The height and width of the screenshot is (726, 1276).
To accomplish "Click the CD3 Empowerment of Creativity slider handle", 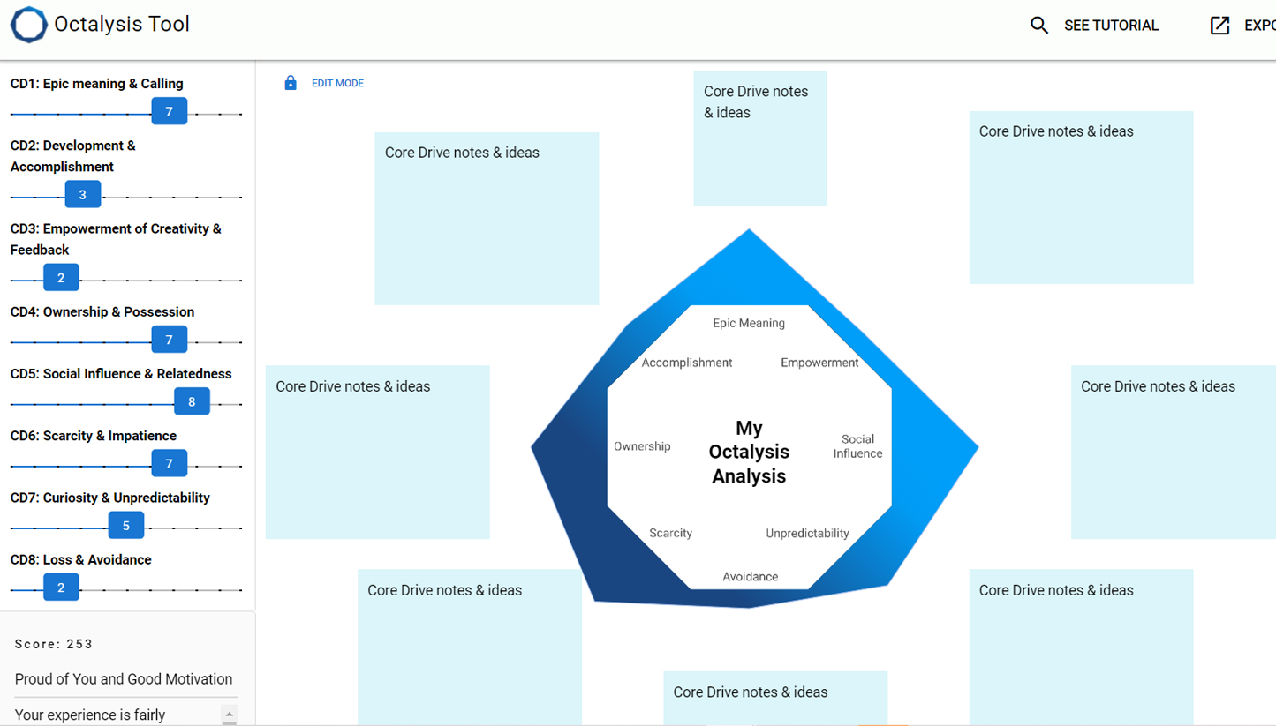I will pos(61,277).
